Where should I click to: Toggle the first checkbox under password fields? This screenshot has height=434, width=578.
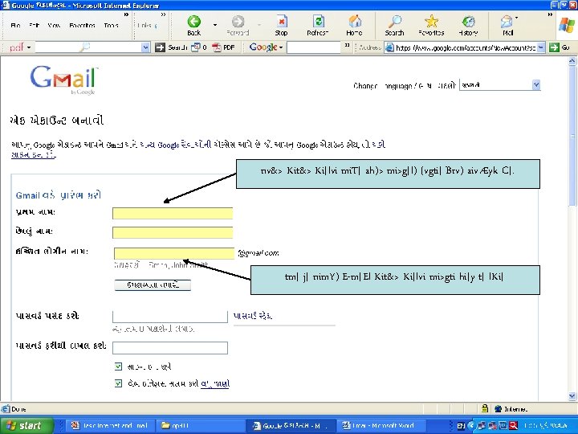click(118, 366)
